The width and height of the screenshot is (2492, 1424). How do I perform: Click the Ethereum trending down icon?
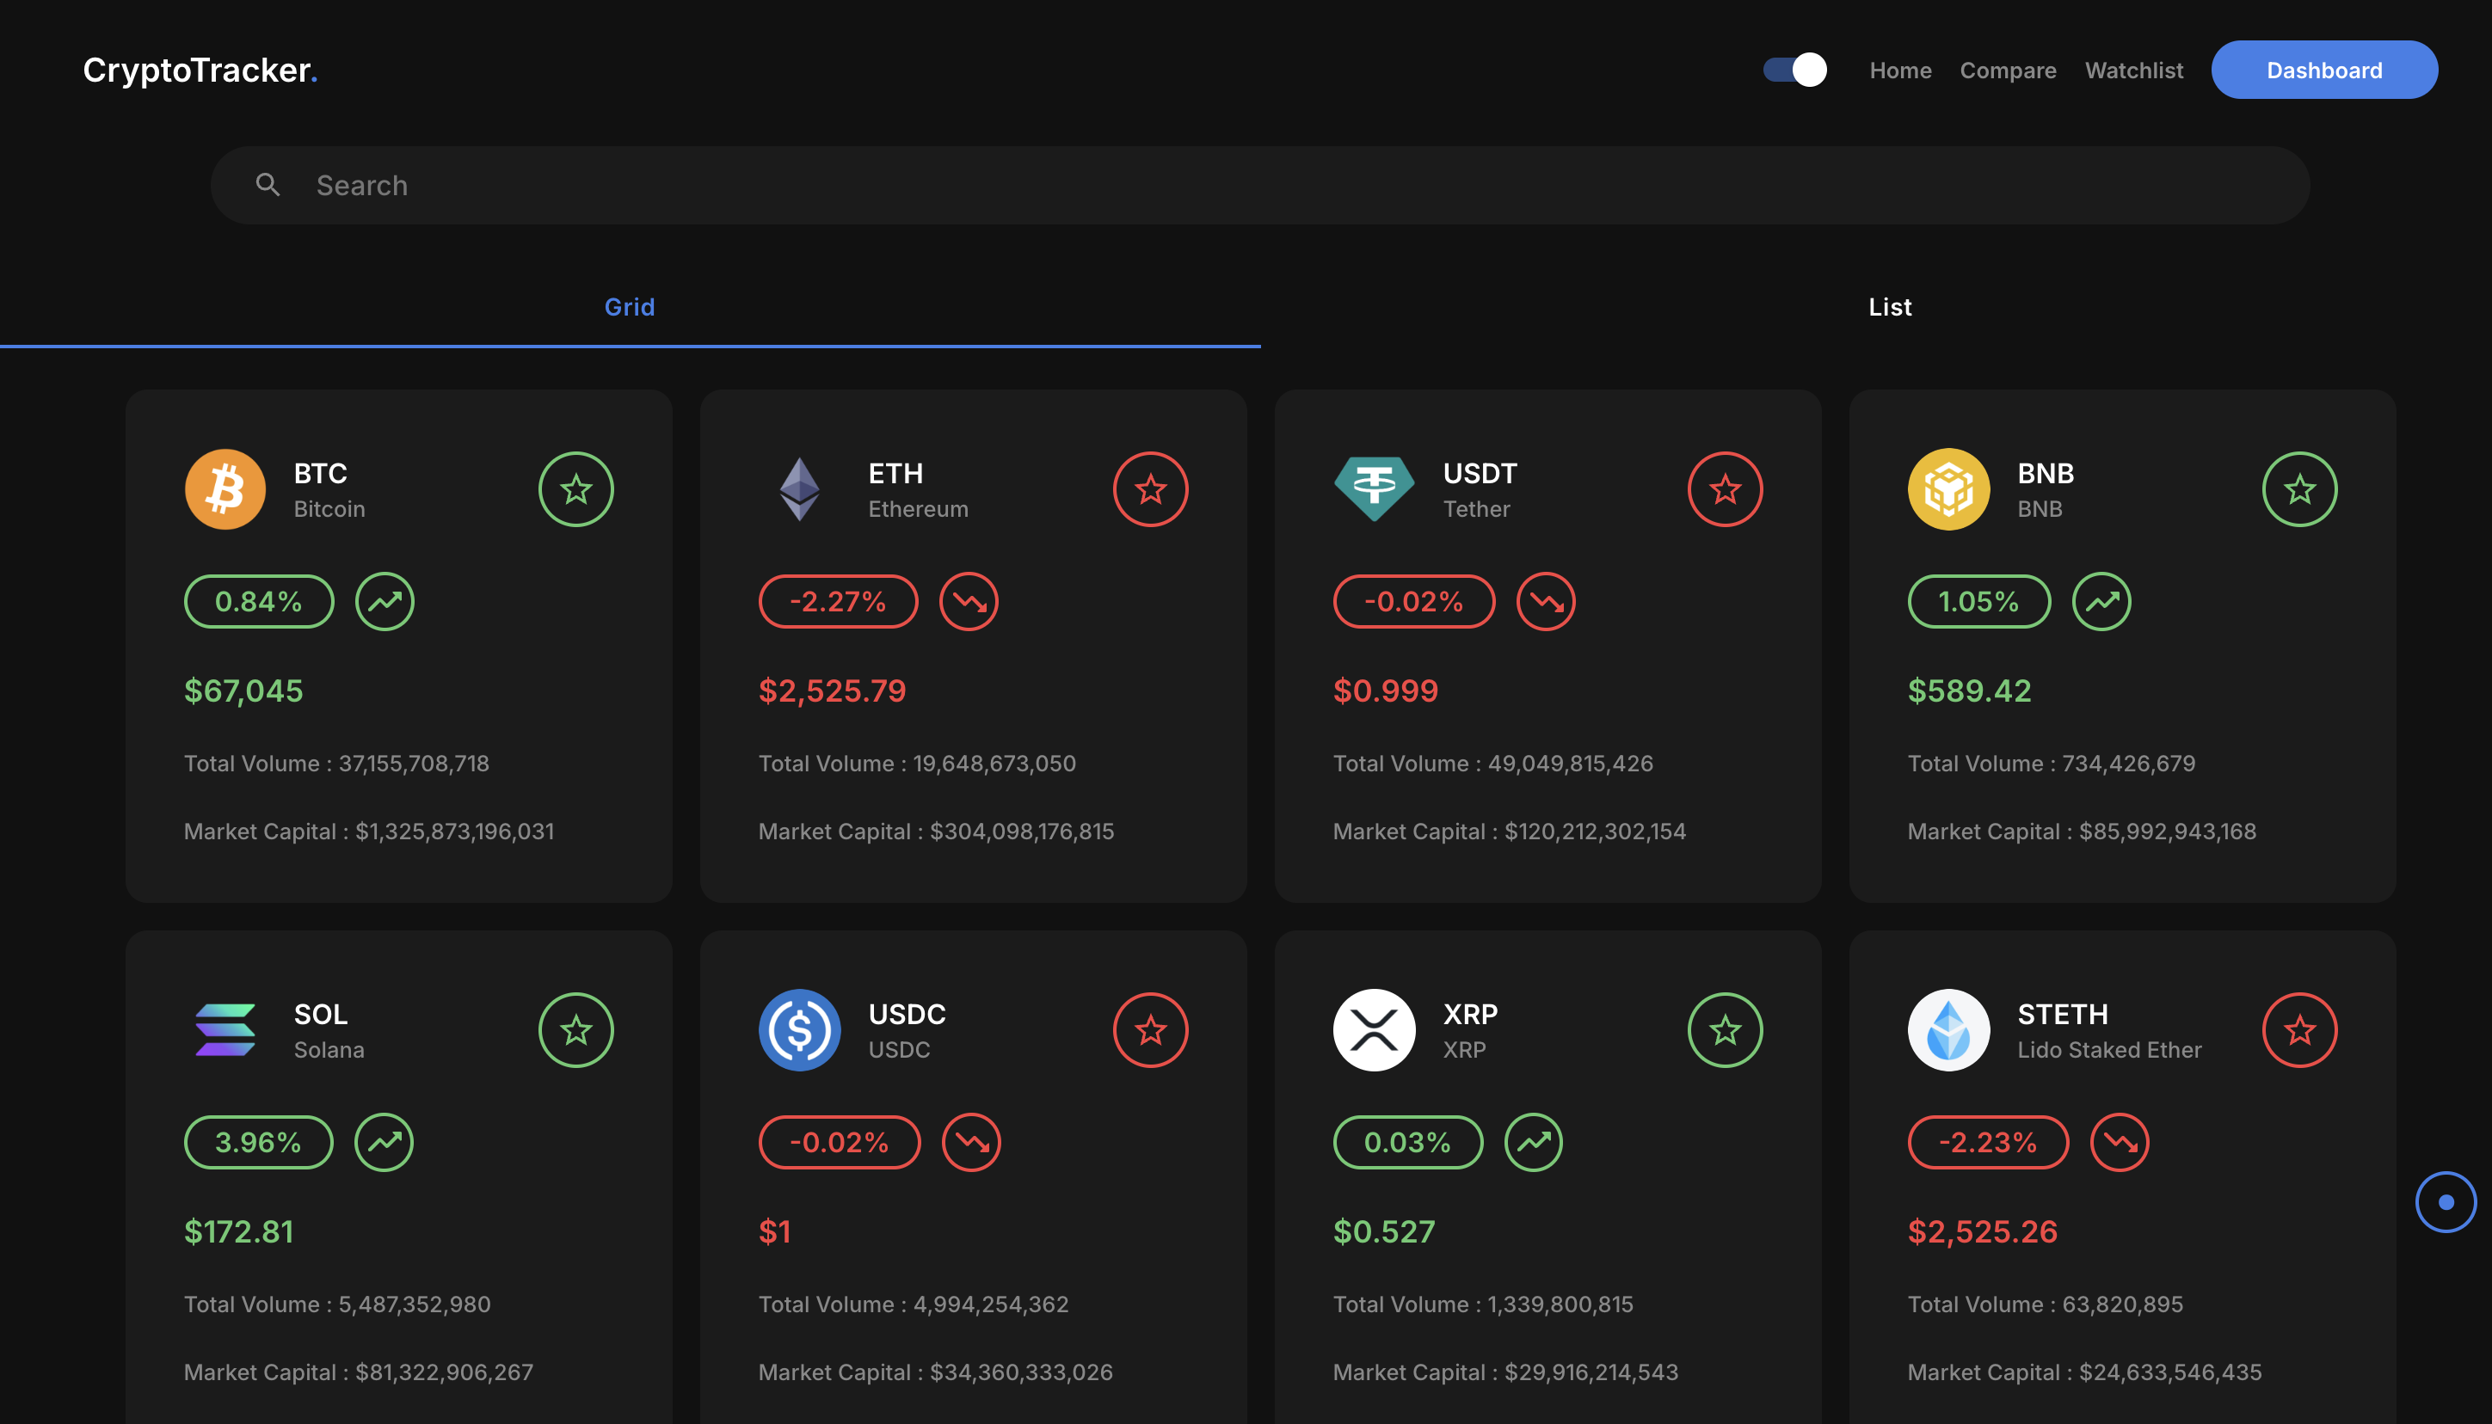pyautogui.click(x=969, y=601)
